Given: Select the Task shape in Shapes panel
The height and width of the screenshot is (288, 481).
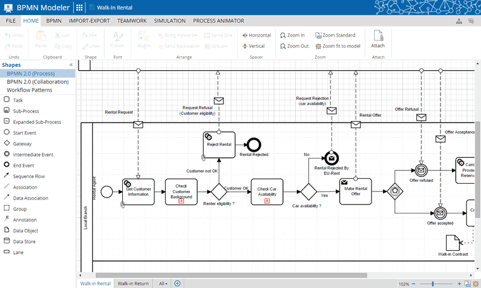Looking at the screenshot, I should [12, 100].
